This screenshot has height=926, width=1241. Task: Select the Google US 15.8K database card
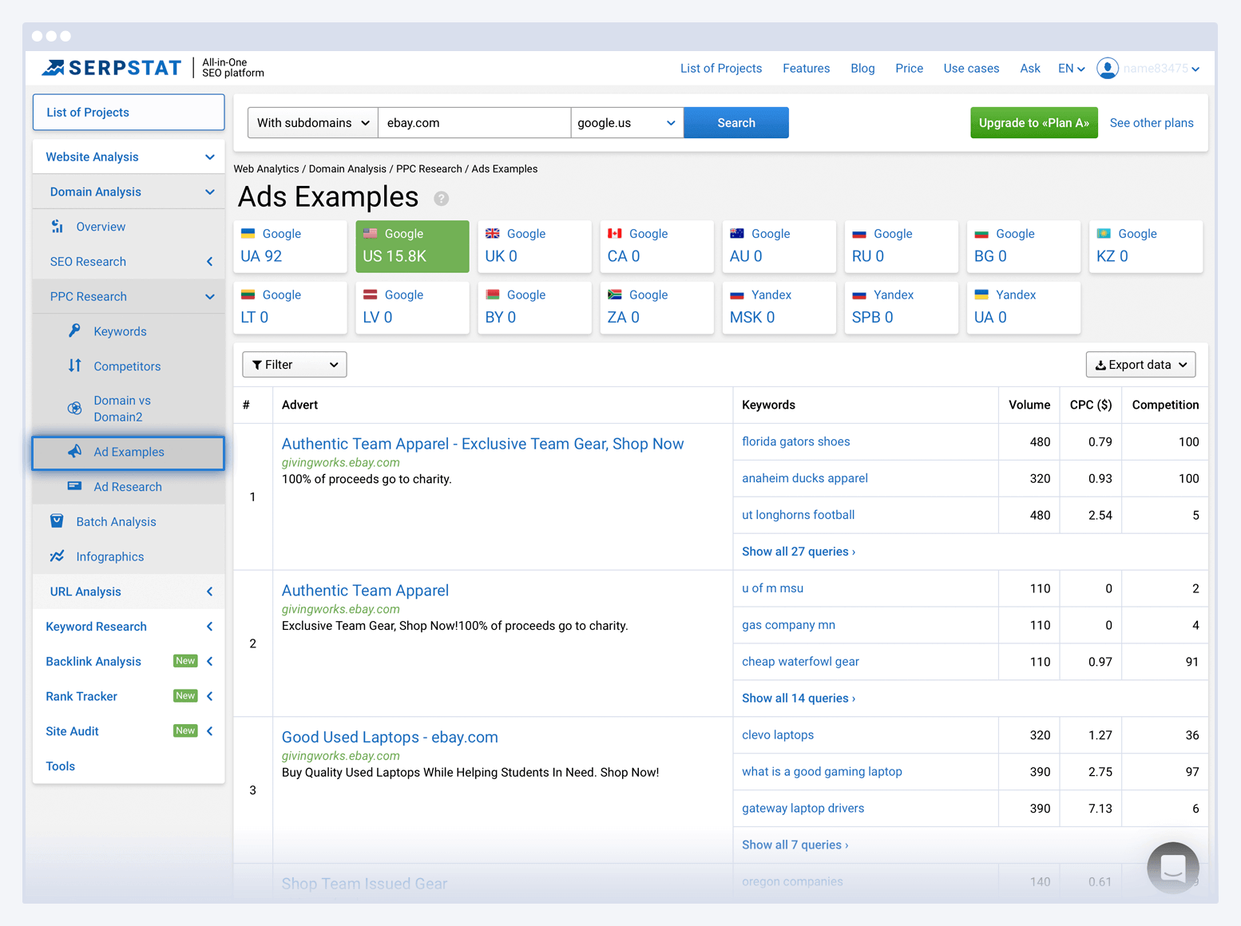412,246
